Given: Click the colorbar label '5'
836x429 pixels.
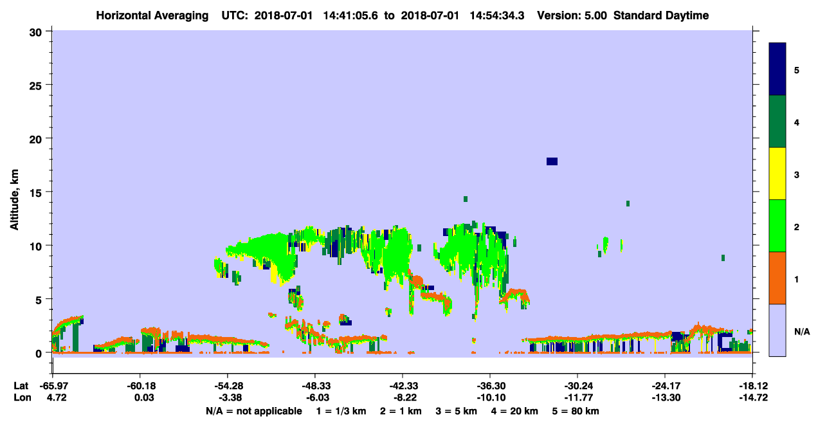Looking at the screenshot, I should click(796, 70).
